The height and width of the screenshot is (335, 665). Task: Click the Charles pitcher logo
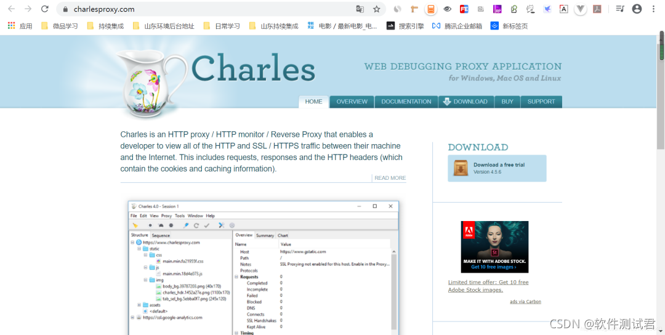[x=151, y=84]
